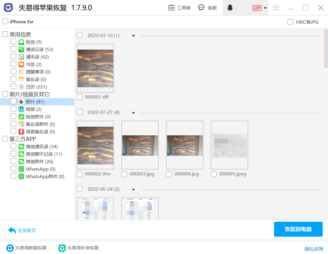Collapse the 2023-03-10 photo group
The height and width of the screenshot is (254, 328).
[133, 36]
